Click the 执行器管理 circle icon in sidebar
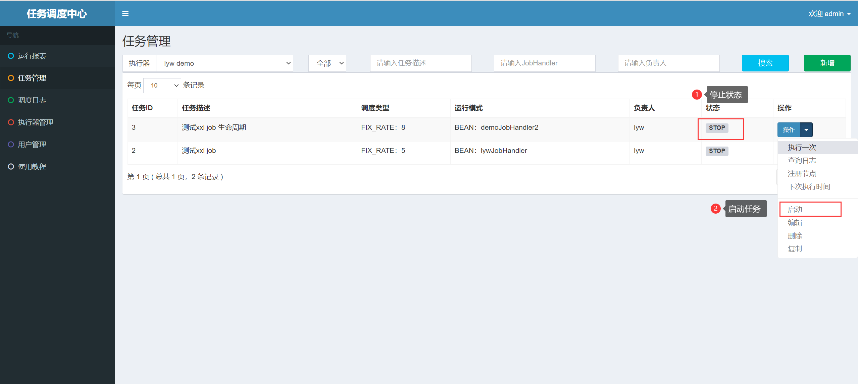Image resolution: width=858 pixels, height=384 pixels. pos(11,122)
